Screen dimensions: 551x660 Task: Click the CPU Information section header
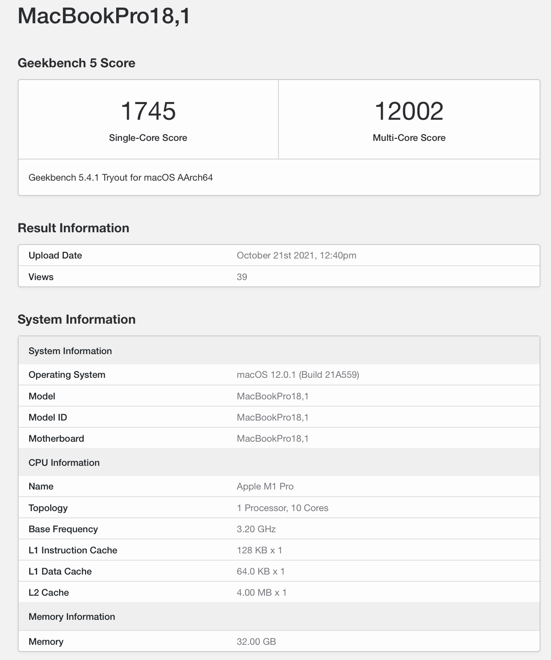point(64,463)
